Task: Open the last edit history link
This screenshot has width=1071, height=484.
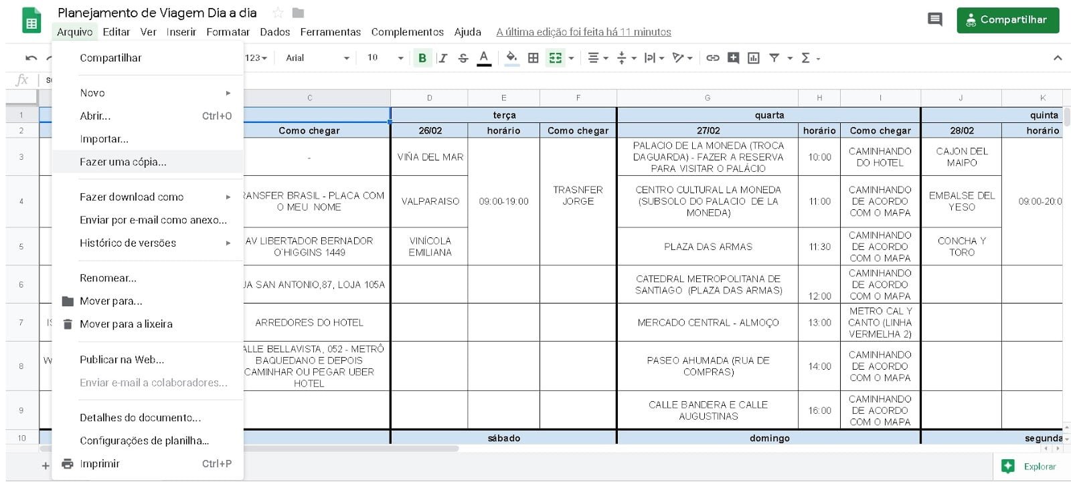Action: click(583, 32)
